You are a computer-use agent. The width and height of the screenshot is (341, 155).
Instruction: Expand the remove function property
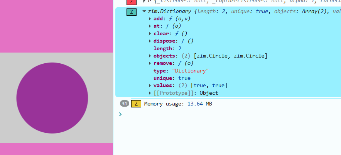coord(150,63)
